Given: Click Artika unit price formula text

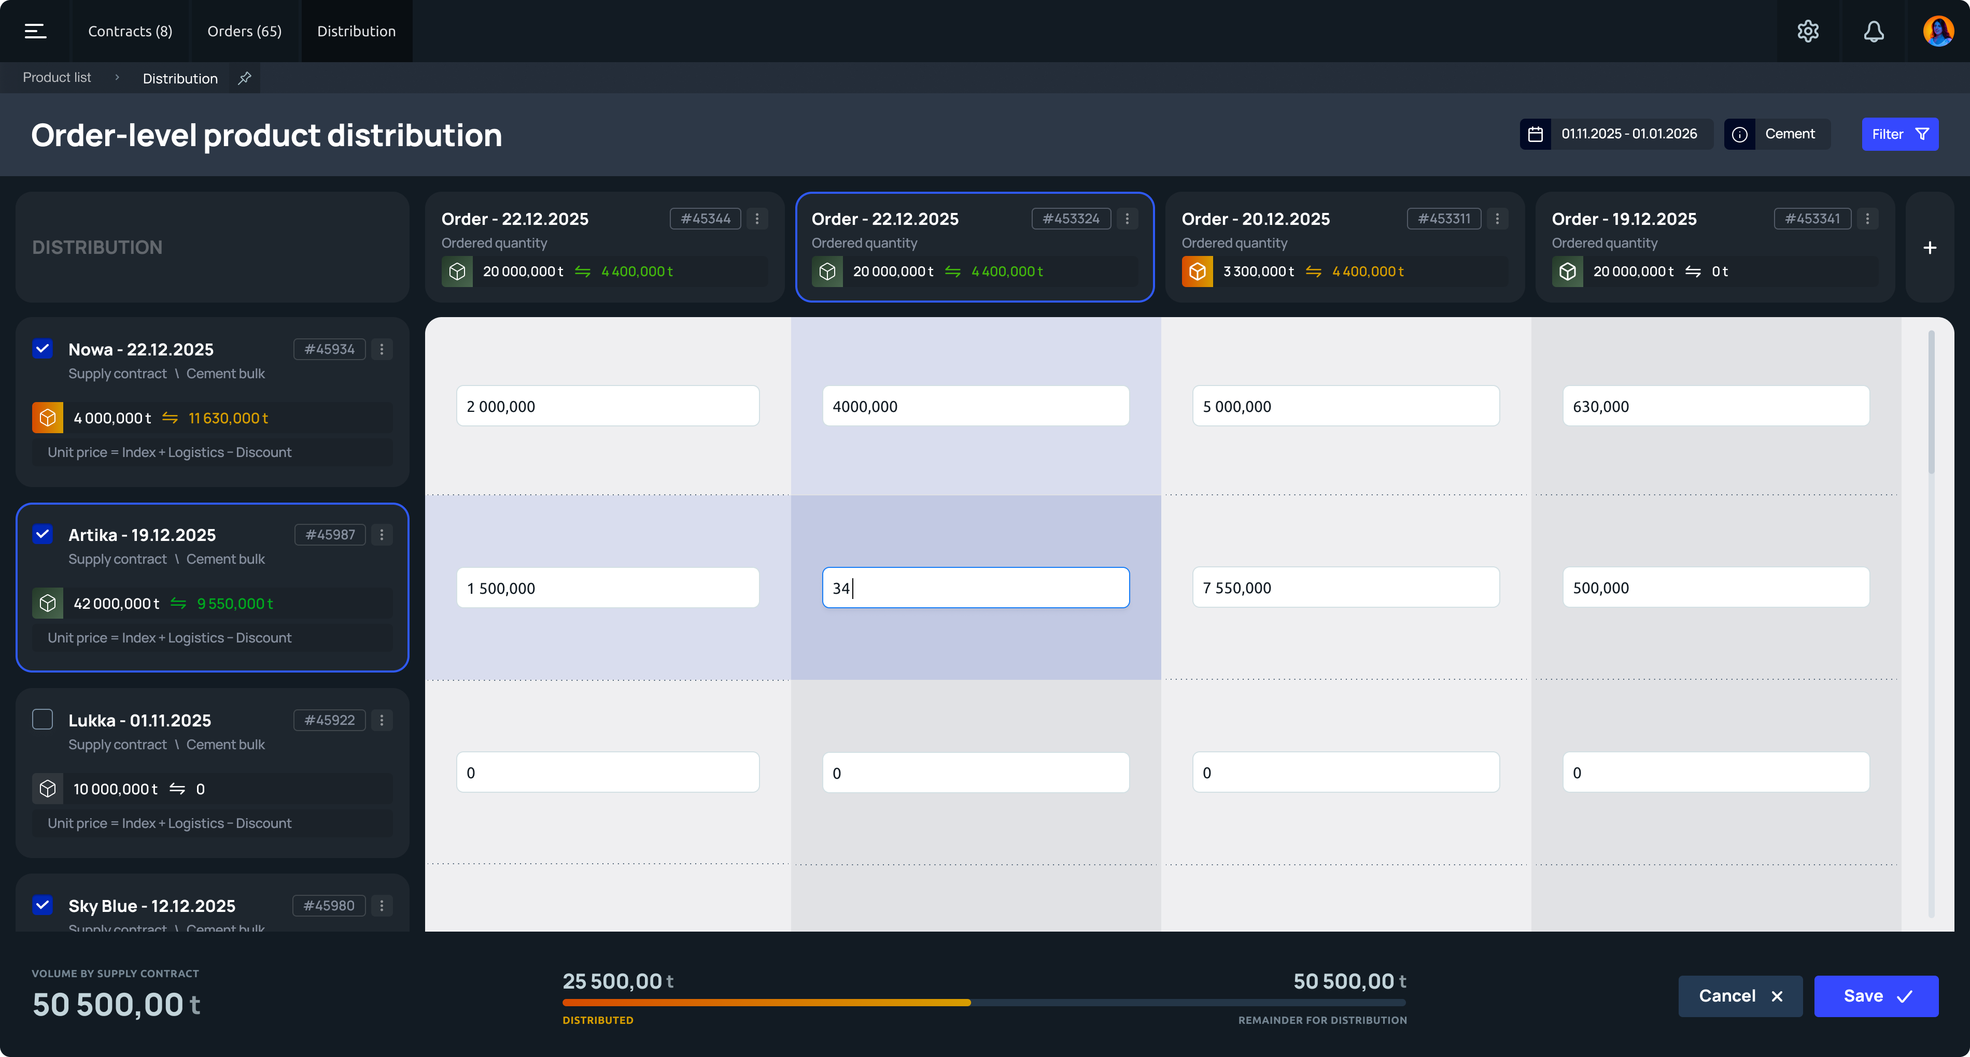Looking at the screenshot, I should 169,638.
